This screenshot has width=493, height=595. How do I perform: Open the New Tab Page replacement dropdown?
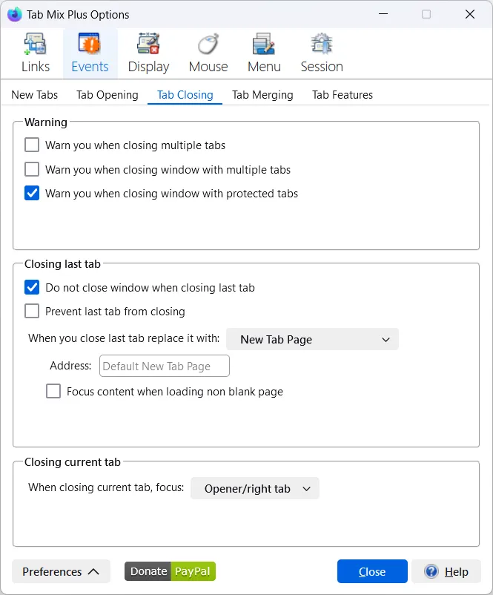point(312,340)
